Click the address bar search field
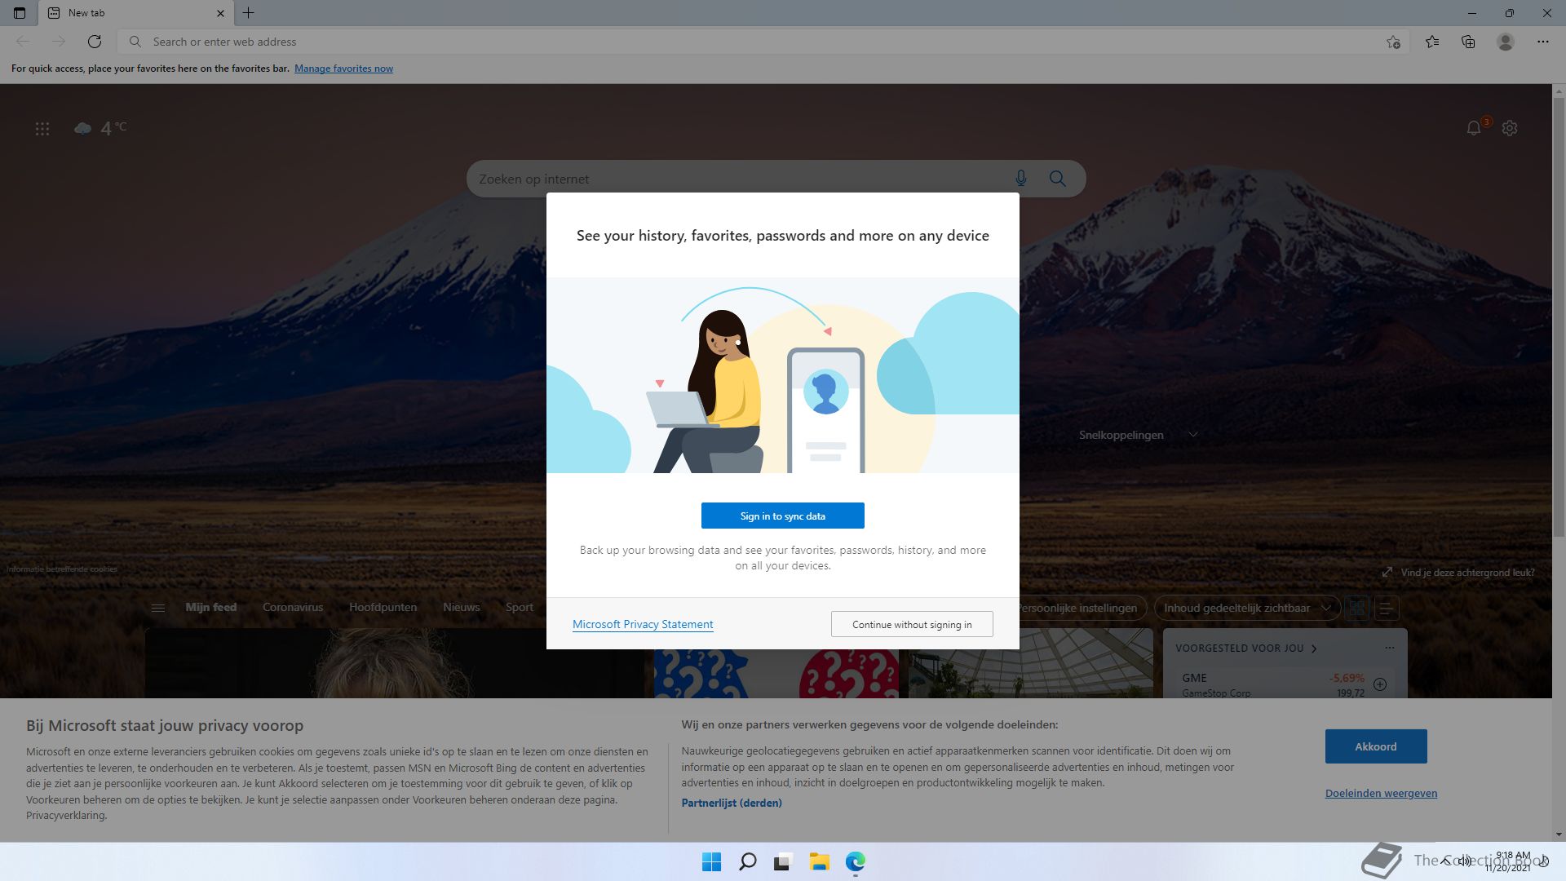Viewport: 1566px width, 881px height. pos(763,42)
